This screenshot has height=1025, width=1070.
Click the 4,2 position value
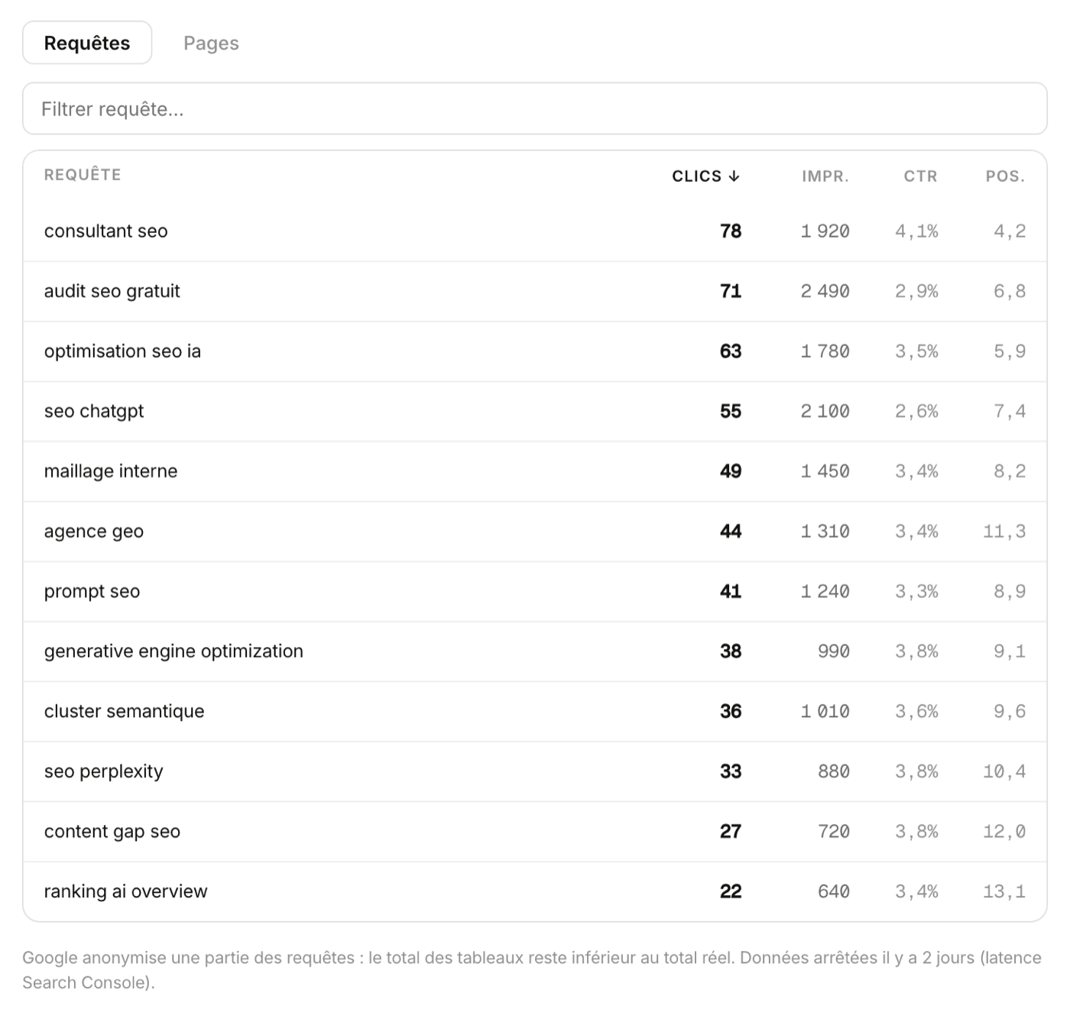click(x=1010, y=231)
